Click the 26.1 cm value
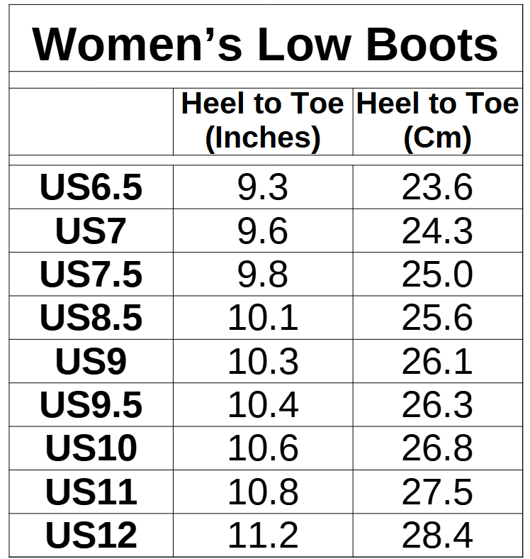The image size is (530, 559). (x=437, y=362)
